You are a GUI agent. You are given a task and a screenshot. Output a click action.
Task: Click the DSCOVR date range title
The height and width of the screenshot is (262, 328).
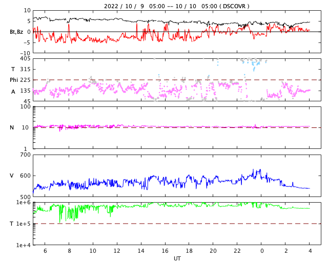177,6
